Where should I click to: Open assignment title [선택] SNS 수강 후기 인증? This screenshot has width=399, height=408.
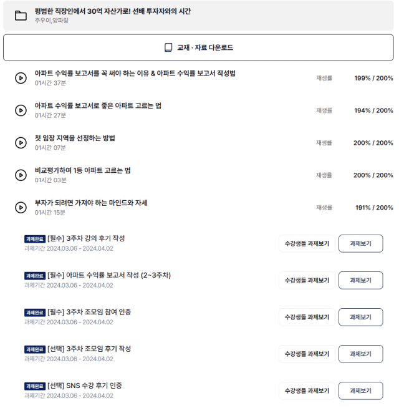coord(85,386)
